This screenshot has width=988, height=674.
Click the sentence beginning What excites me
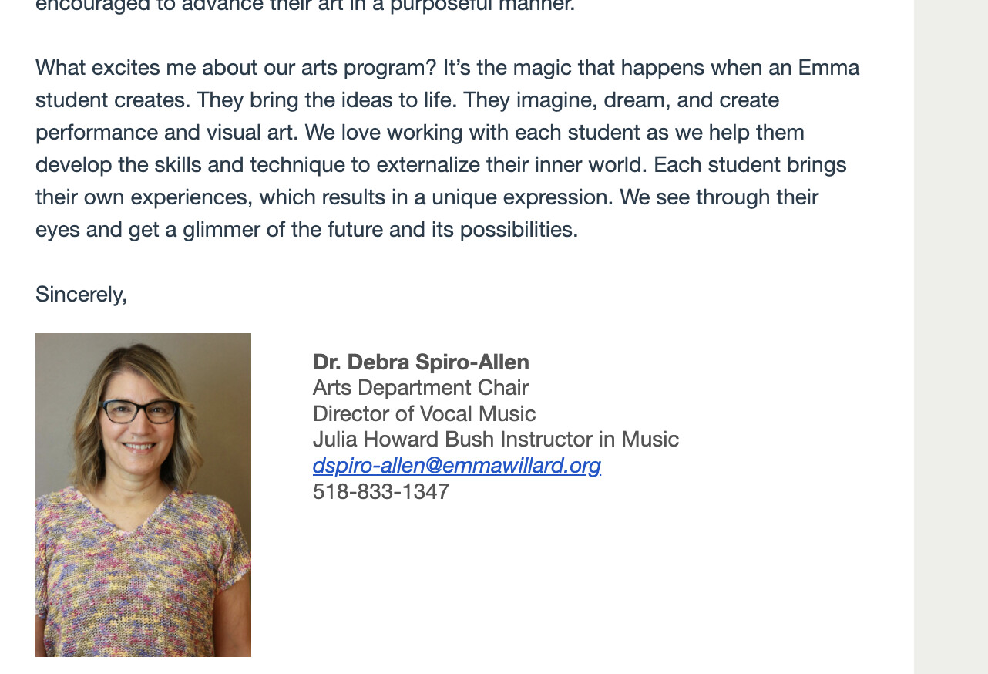(236, 68)
